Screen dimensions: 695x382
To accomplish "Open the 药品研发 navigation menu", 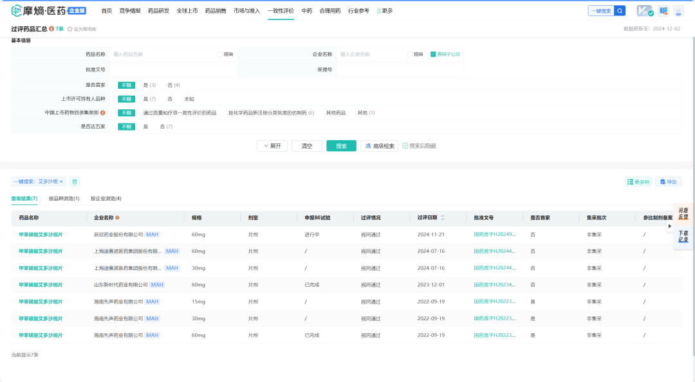I will pyautogui.click(x=159, y=11).
